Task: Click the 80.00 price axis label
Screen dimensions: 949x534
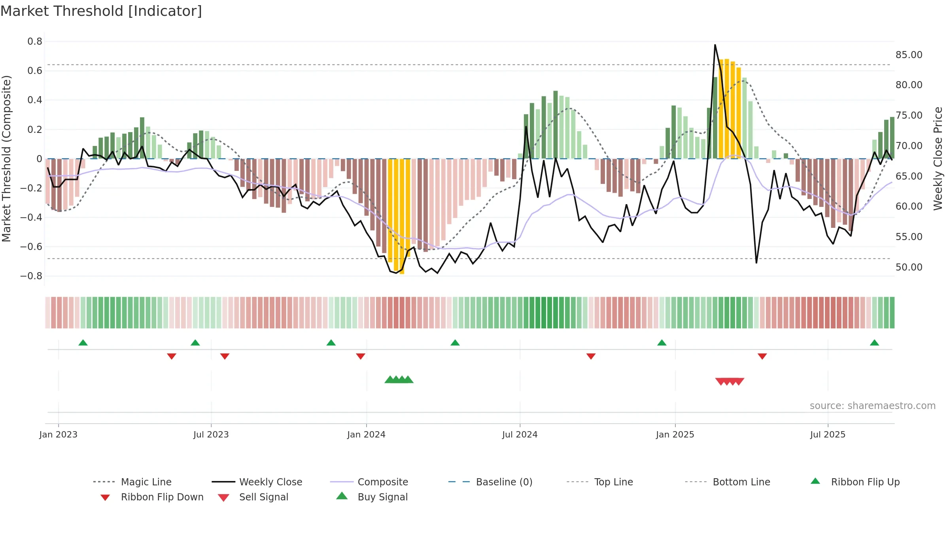Action: point(909,85)
